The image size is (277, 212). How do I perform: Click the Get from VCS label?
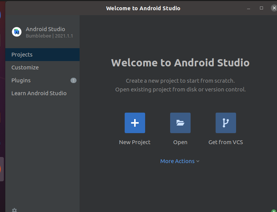(x=225, y=142)
